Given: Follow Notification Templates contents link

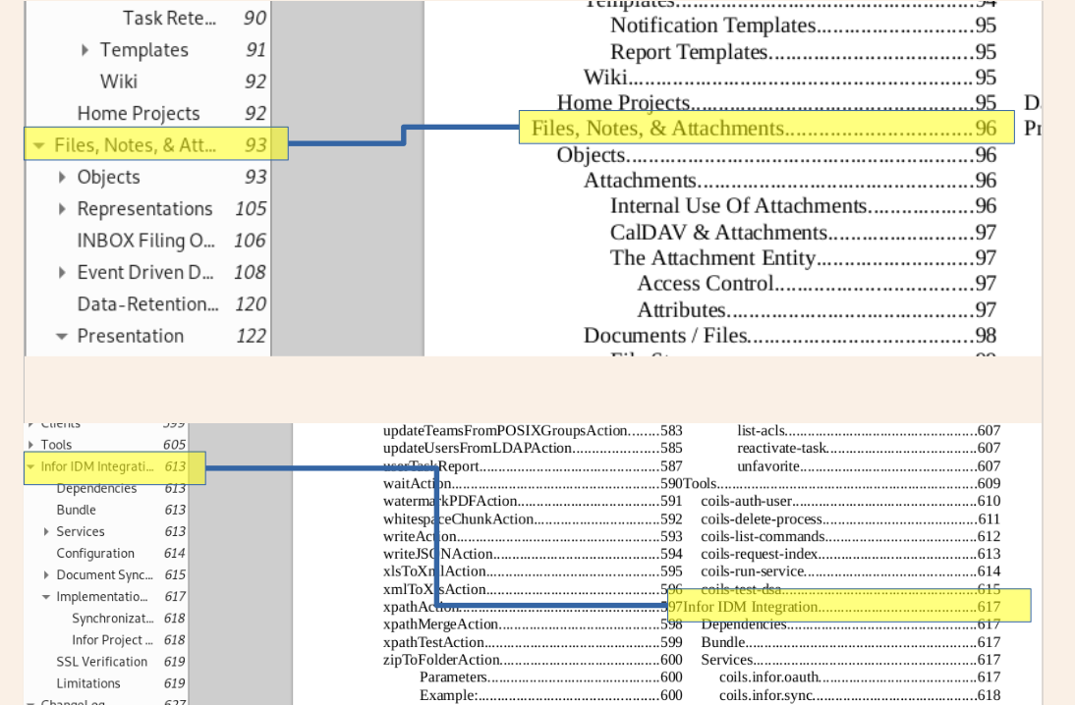Looking at the screenshot, I should coord(803,26).
